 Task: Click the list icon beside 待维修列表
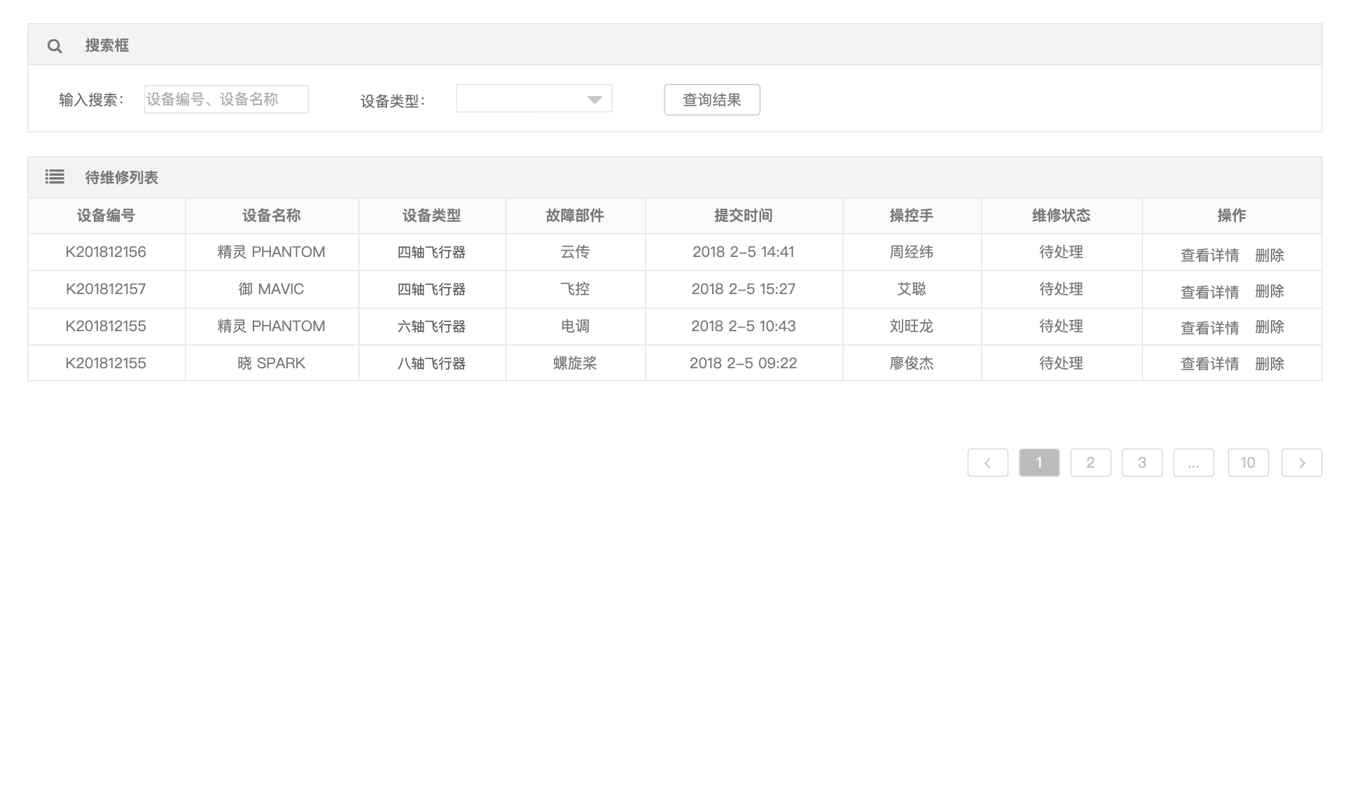(x=55, y=177)
